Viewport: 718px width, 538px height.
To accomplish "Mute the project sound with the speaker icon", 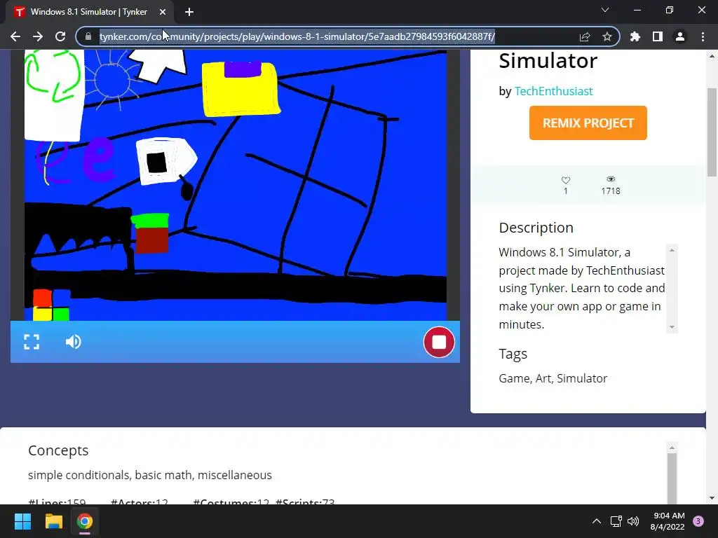I will (73, 342).
